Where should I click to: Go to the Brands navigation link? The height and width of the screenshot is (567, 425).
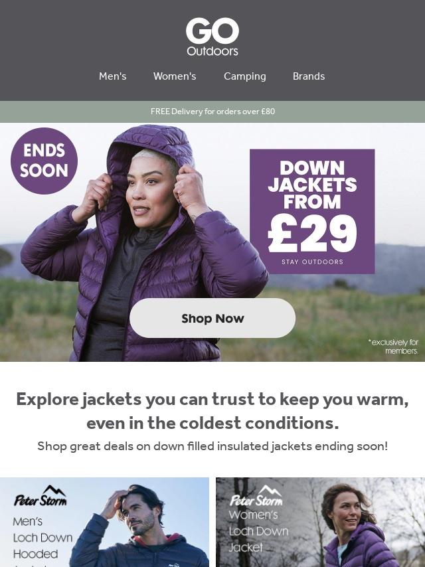pos(309,76)
